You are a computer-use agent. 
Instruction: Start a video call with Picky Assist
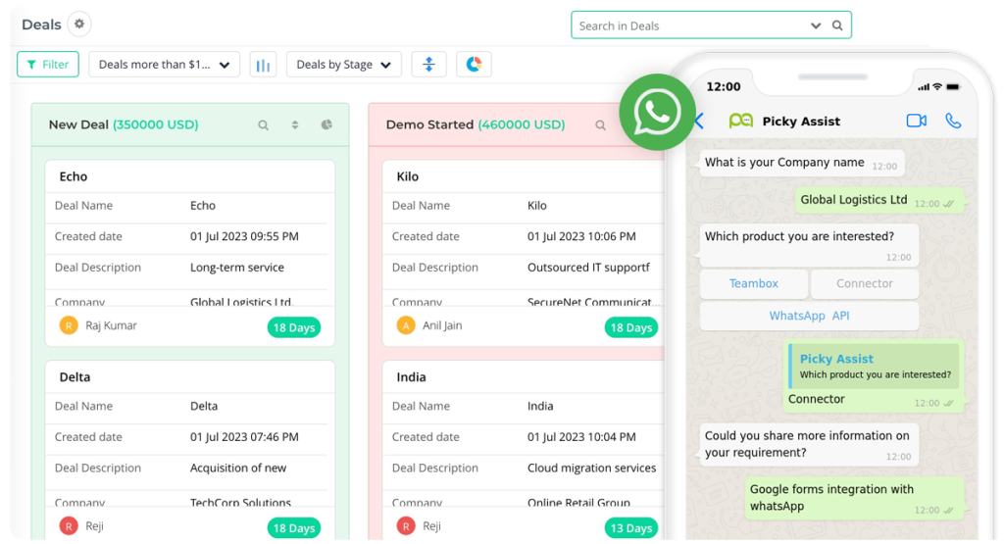[917, 121]
